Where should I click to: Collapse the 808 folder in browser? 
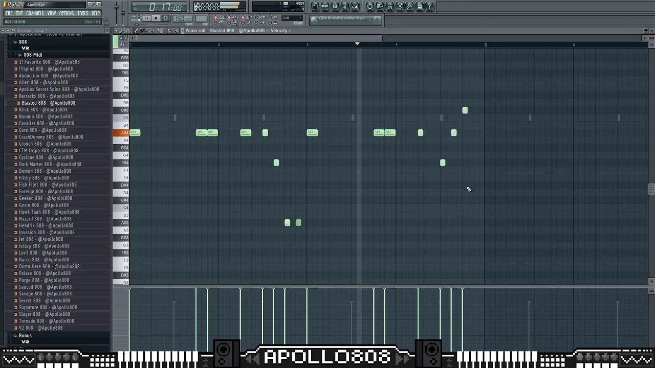click(15, 42)
